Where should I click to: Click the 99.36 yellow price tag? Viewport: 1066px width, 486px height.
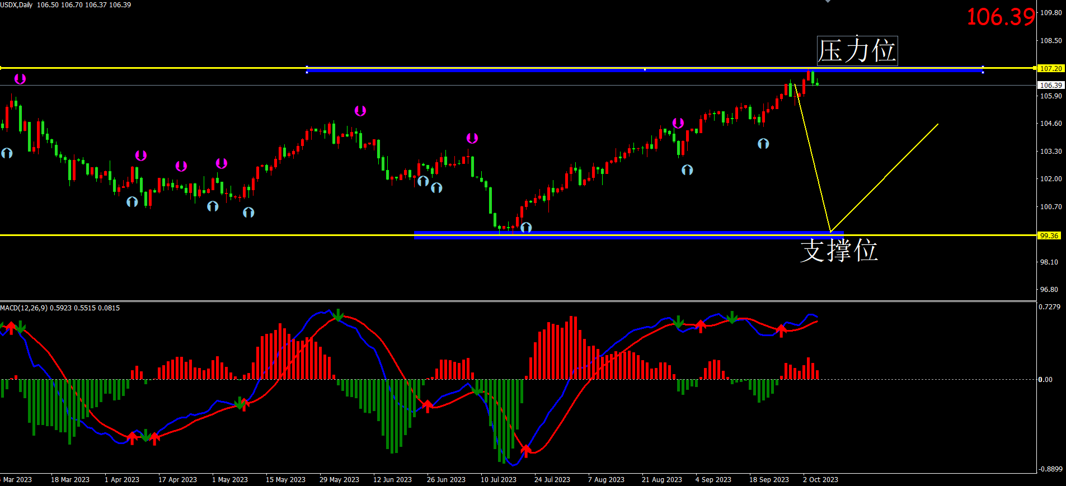pyautogui.click(x=1049, y=235)
